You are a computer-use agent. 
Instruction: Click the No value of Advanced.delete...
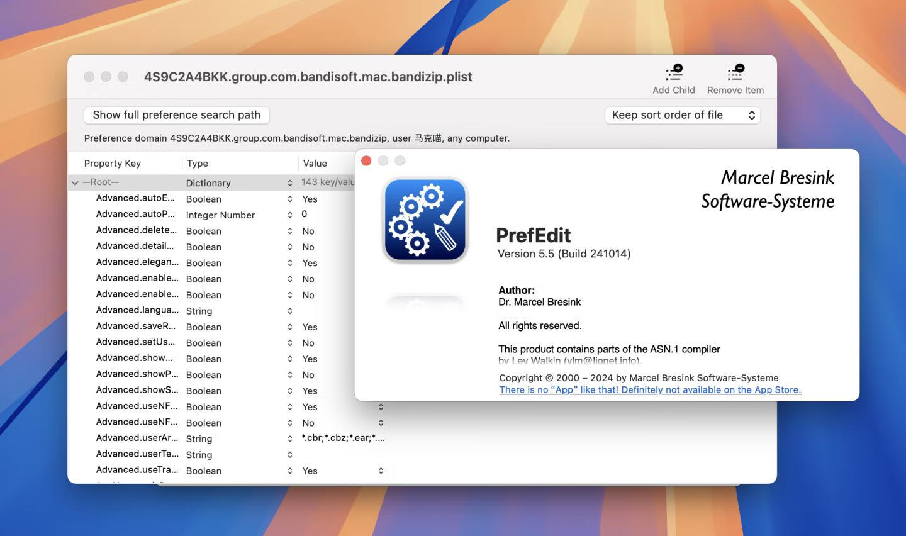coord(308,231)
